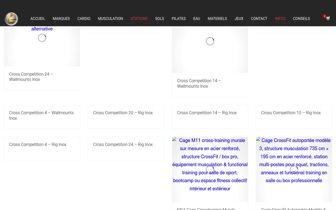
Task: Click the Cage Crossfit Autoportée Modèle 3 image
Action: tap(294, 170)
